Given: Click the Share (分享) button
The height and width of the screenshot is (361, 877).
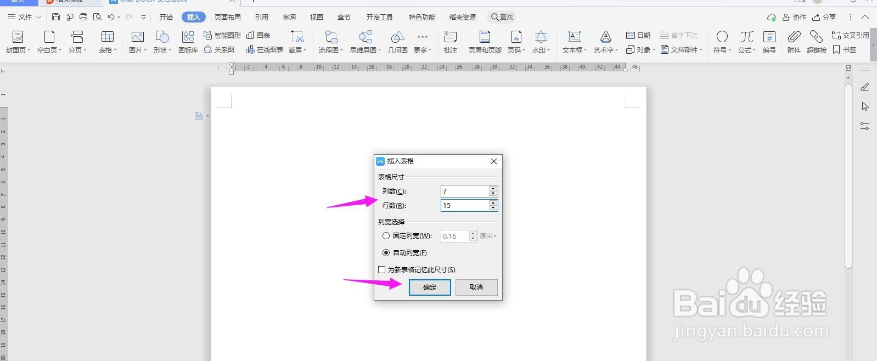Looking at the screenshot, I should coord(824,17).
